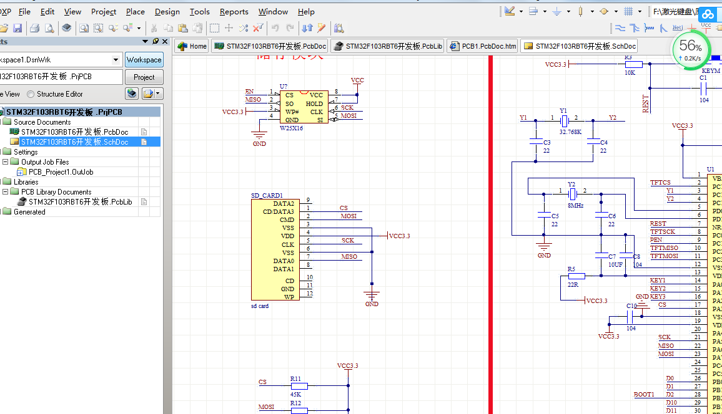Click the compile project chip icon in panel
Viewport: 722px width, 414px height.
[x=132, y=94]
